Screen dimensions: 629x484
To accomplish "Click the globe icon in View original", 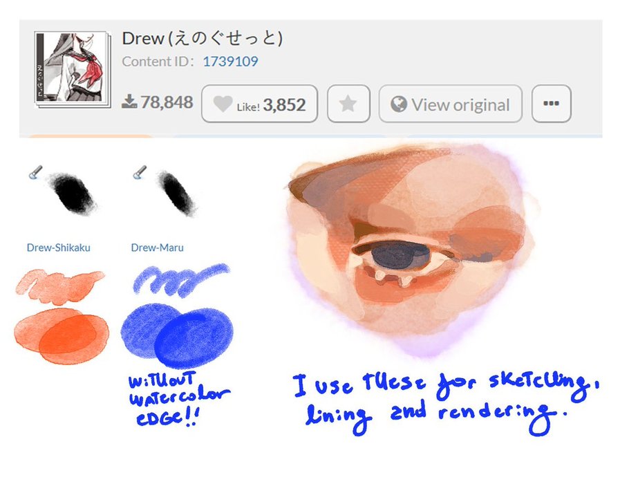I will coord(398,104).
